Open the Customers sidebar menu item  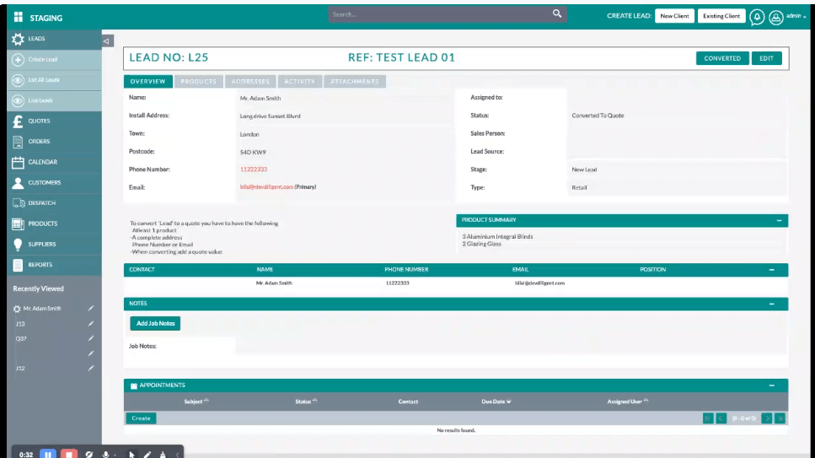pos(55,183)
